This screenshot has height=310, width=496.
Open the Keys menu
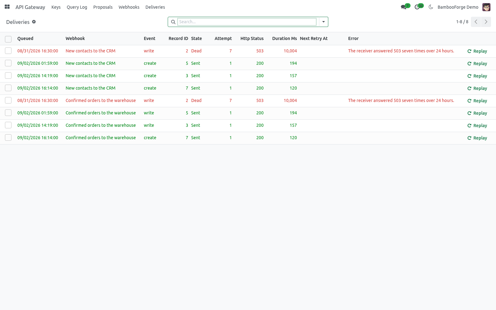pos(56,7)
